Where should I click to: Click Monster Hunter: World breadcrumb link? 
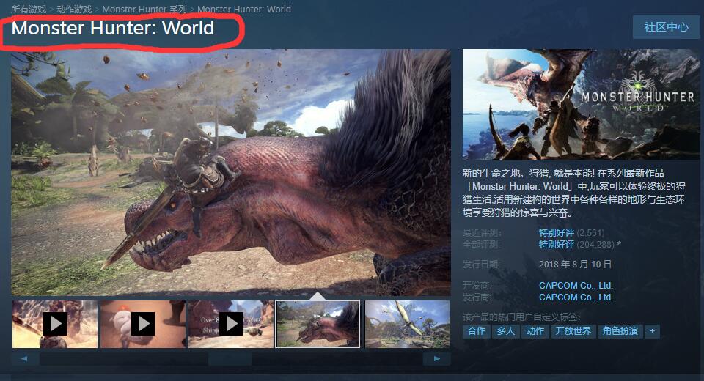click(x=244, y=9)
